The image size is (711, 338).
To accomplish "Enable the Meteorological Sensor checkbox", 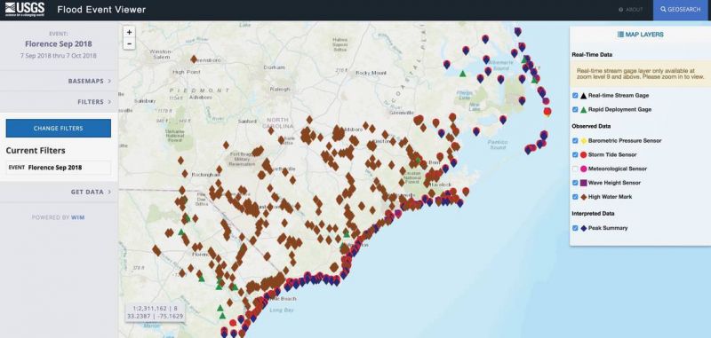I will [575, 169].
